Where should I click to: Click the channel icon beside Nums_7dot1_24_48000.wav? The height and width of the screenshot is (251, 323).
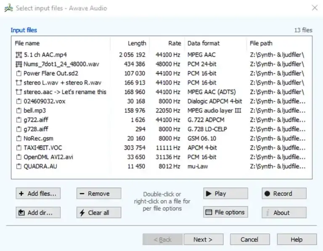[x=19, y=64]
